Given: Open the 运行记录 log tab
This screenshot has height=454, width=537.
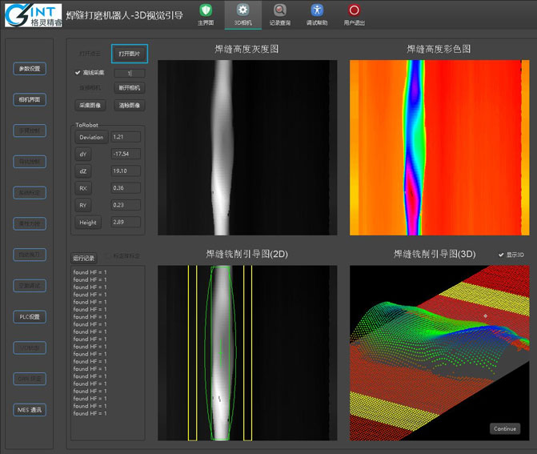Looking at the screenshot, I should [84, 258].
